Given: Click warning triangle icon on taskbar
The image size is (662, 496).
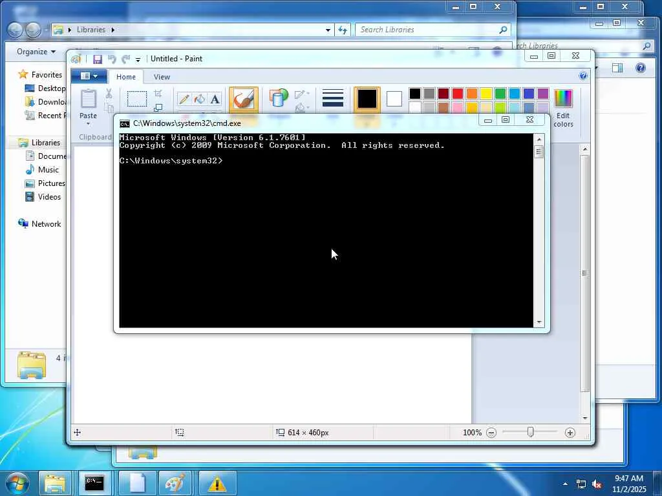Looking at the screenshot, I should (217, 483).
